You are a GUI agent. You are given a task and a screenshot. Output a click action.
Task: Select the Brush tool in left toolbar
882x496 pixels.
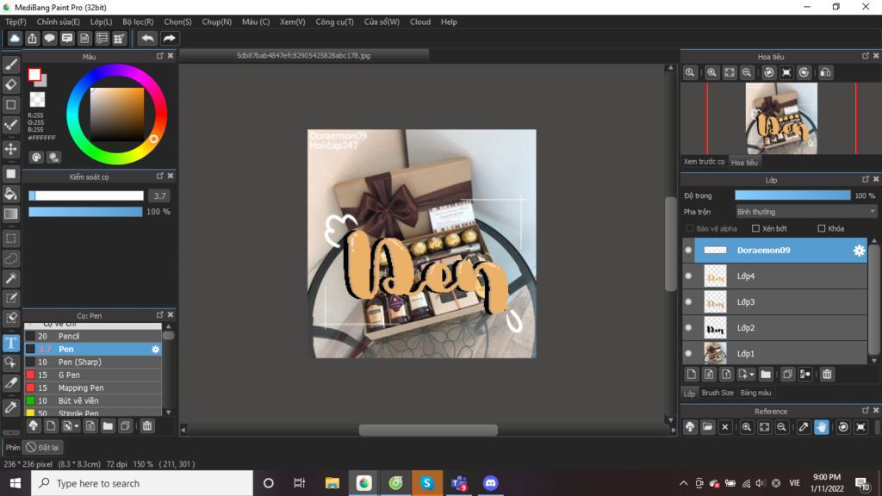click(10, 65)
